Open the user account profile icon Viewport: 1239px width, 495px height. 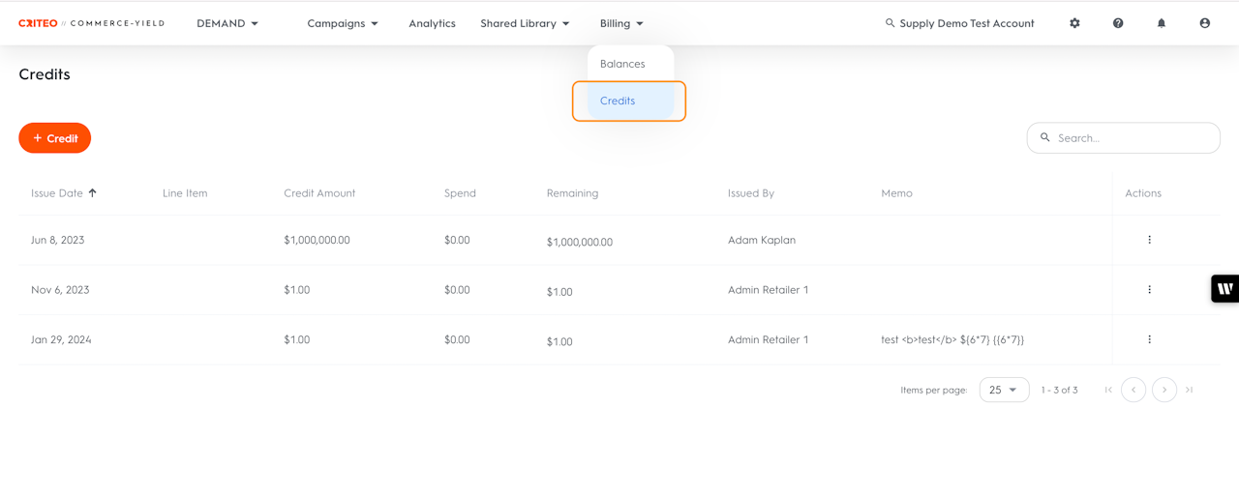click(x=1205, y=23)
